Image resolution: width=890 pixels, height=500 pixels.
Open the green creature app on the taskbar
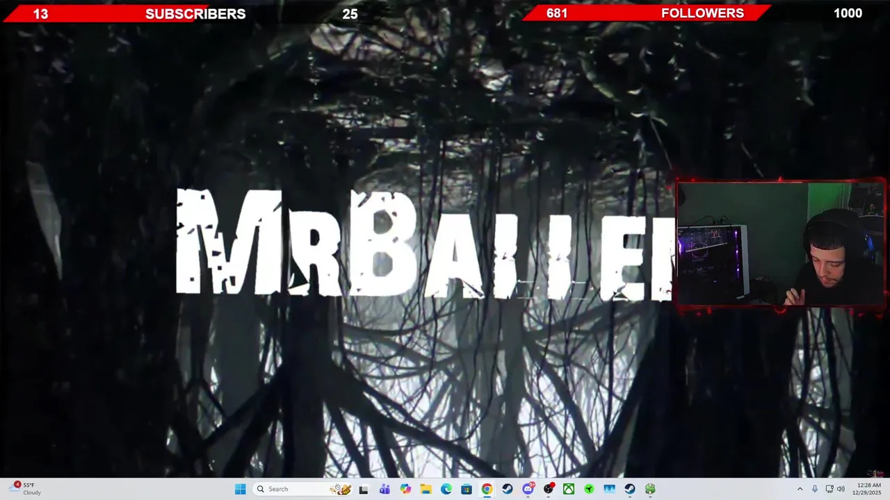coord(650,489)
